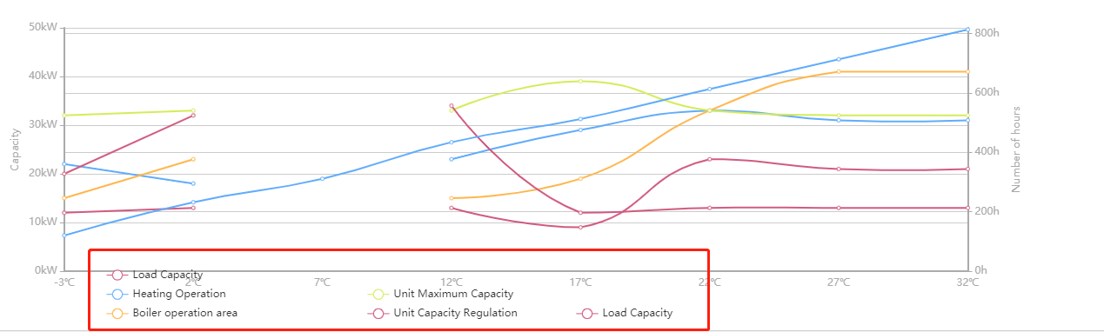Click the 800h axis label

987,33
